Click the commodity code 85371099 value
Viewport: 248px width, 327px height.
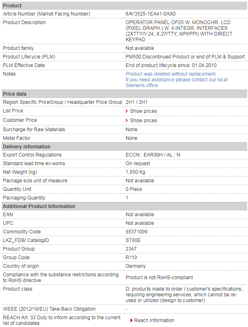click(x=137, y=232)
